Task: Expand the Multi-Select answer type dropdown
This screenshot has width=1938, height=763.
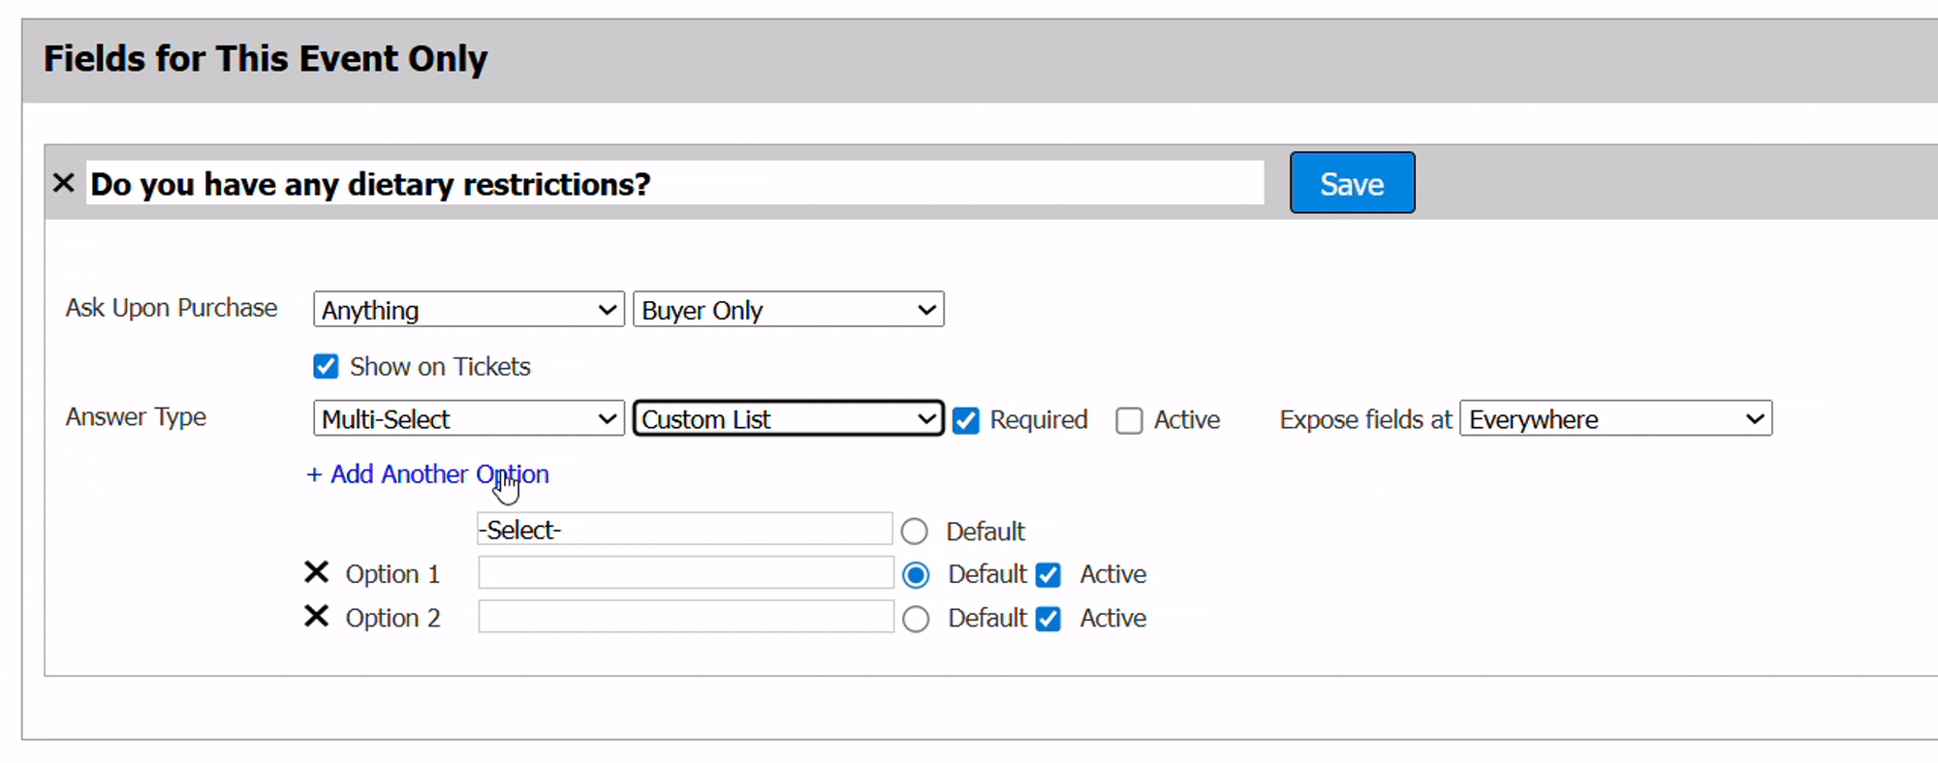Action: tap(469, 419)
